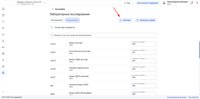Click Мазок Аутсорс name
Viewport: 200px width, 99px height.
(x=76, y=43)
